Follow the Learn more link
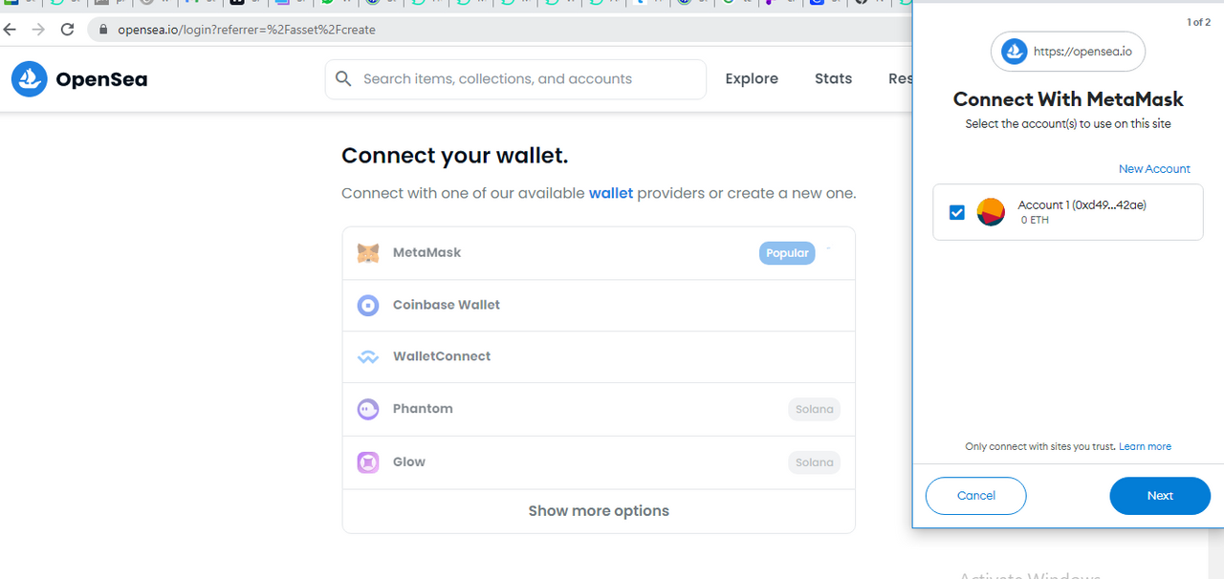 click(x=1145, y=446)
